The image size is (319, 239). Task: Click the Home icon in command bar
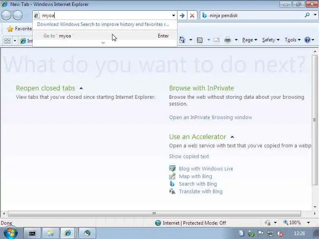tap(182, 40)
